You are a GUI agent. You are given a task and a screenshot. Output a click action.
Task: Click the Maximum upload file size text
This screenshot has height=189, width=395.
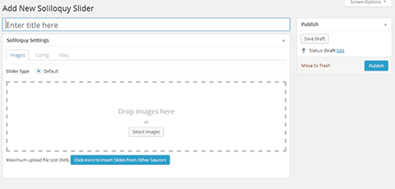[x=38, y=160]
